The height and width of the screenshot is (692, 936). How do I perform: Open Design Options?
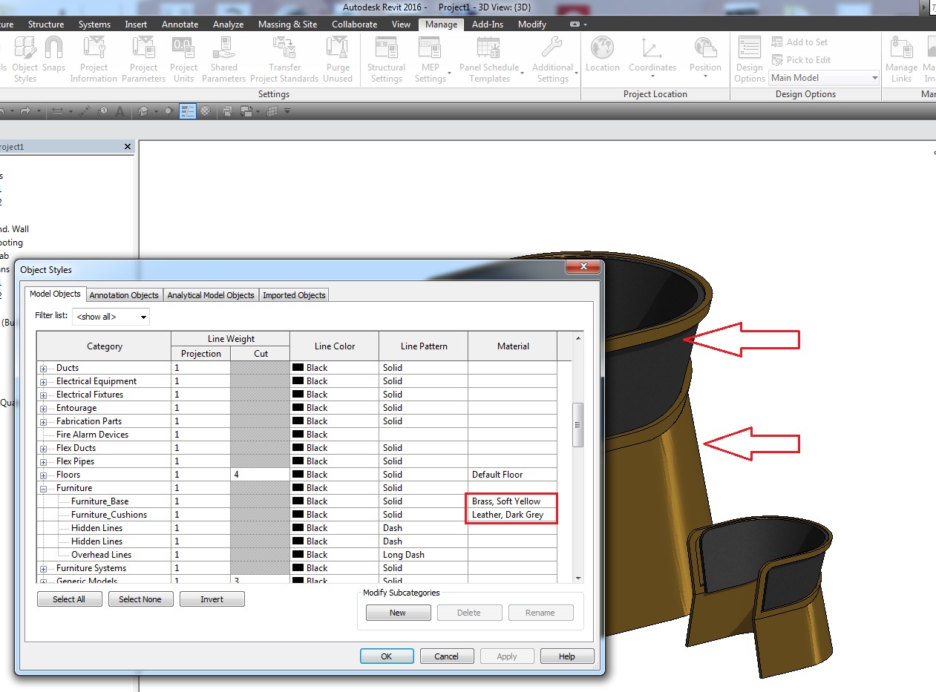point(750,59)
